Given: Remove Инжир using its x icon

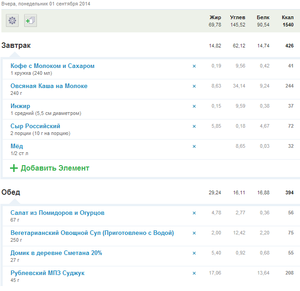Looking at the screenshot, I should 194,106.
